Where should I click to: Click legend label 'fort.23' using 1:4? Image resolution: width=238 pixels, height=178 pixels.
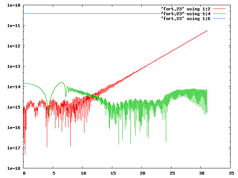click(186, 14)
